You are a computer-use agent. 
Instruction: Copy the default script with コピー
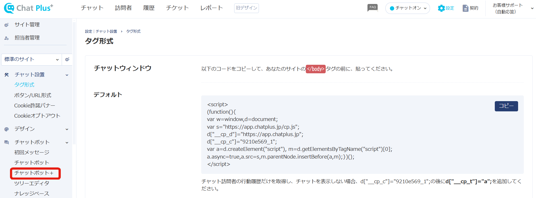click(506, 106)
